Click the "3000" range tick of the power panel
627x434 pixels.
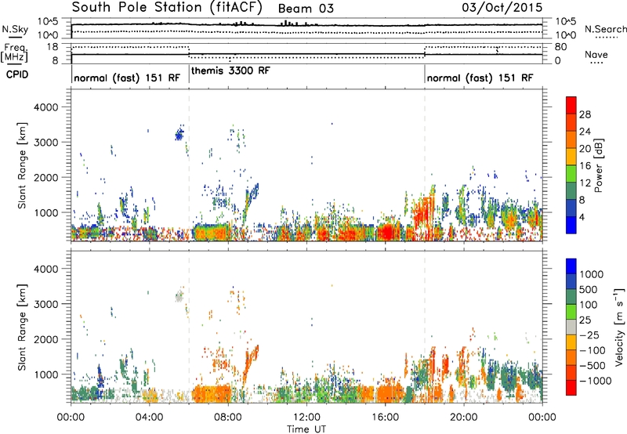46,143
